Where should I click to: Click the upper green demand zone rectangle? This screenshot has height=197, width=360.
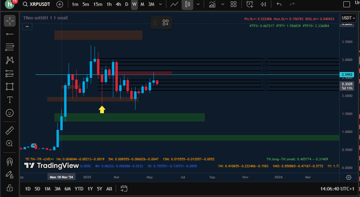click(x=130, y=117)
